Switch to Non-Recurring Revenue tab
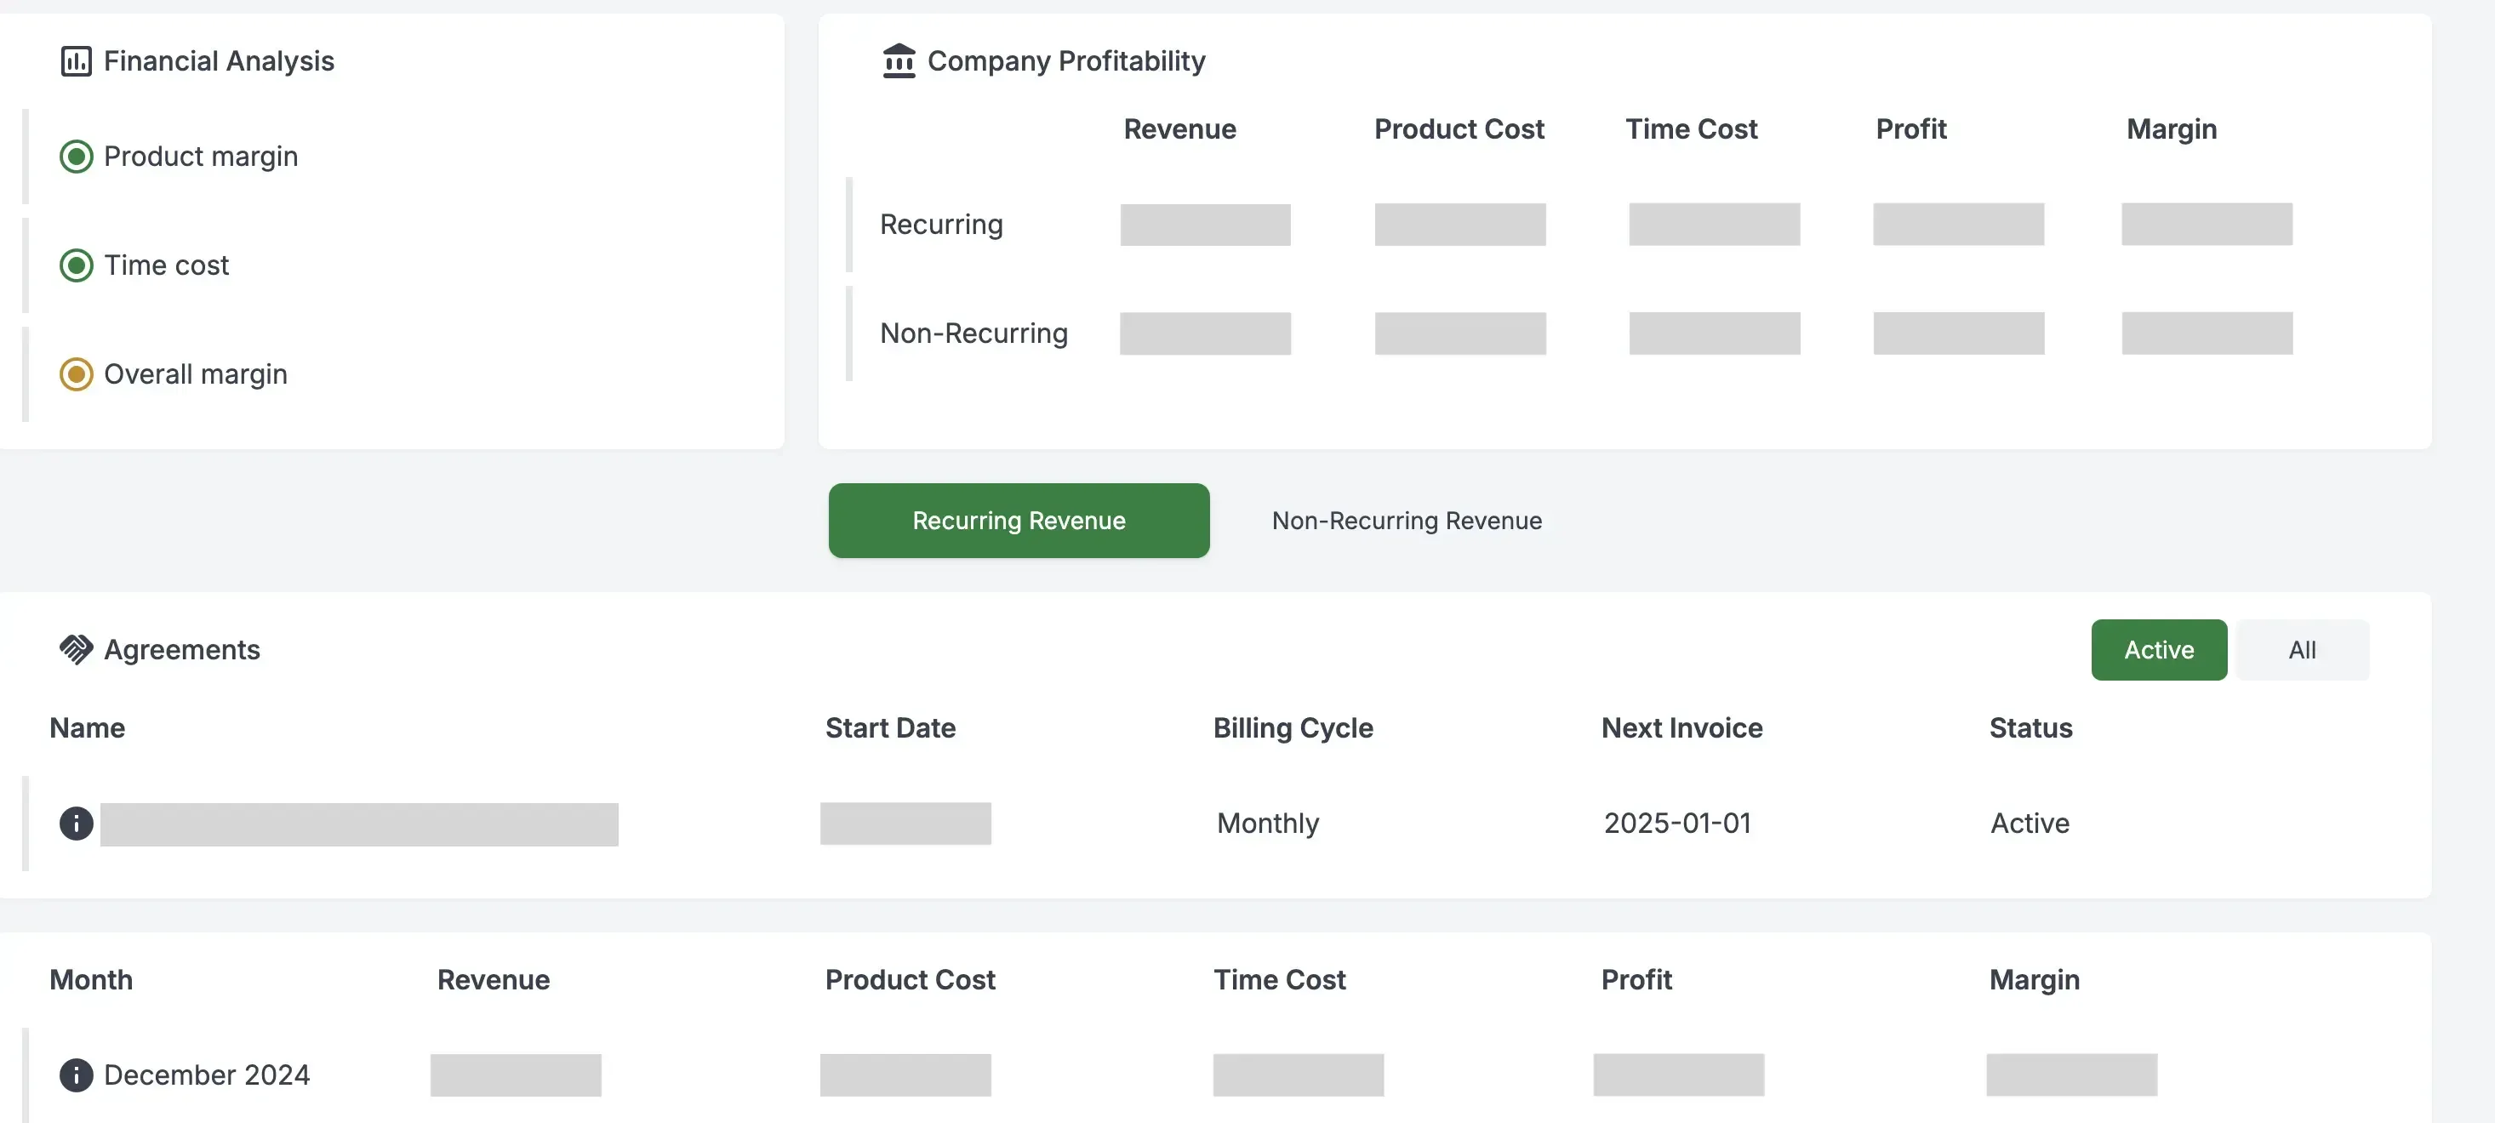The width and height of the screenshot is (2495, 1123). pos(1407,521)
